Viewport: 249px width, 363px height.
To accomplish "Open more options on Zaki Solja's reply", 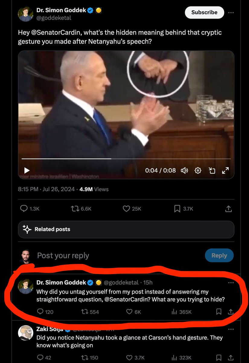I will [x=231, y=329].
